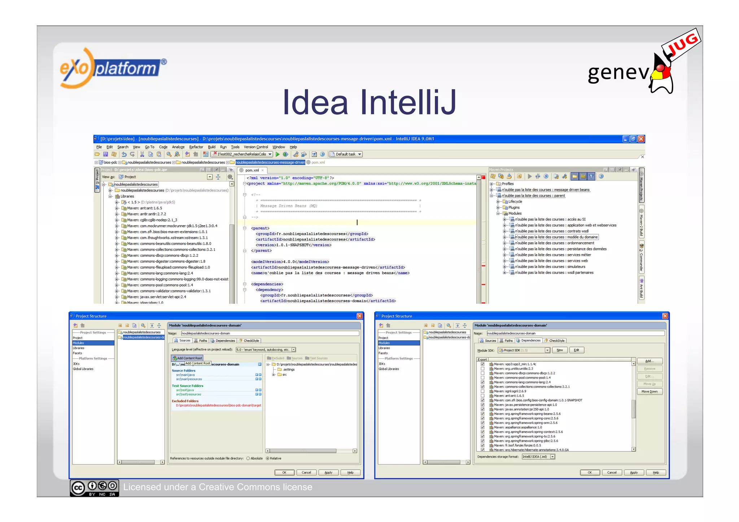Select the Absolute radio button
Screen dimensions: 739x522
(x=248, y=459)
